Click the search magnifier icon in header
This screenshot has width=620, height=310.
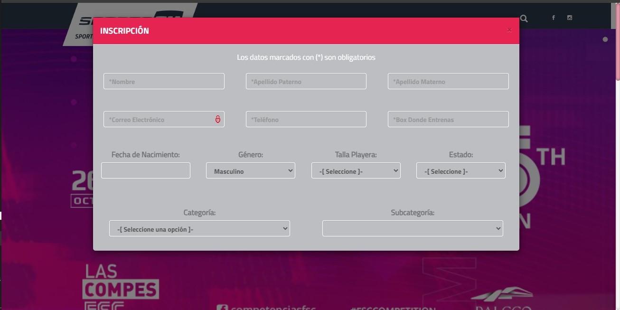point(524,19)
